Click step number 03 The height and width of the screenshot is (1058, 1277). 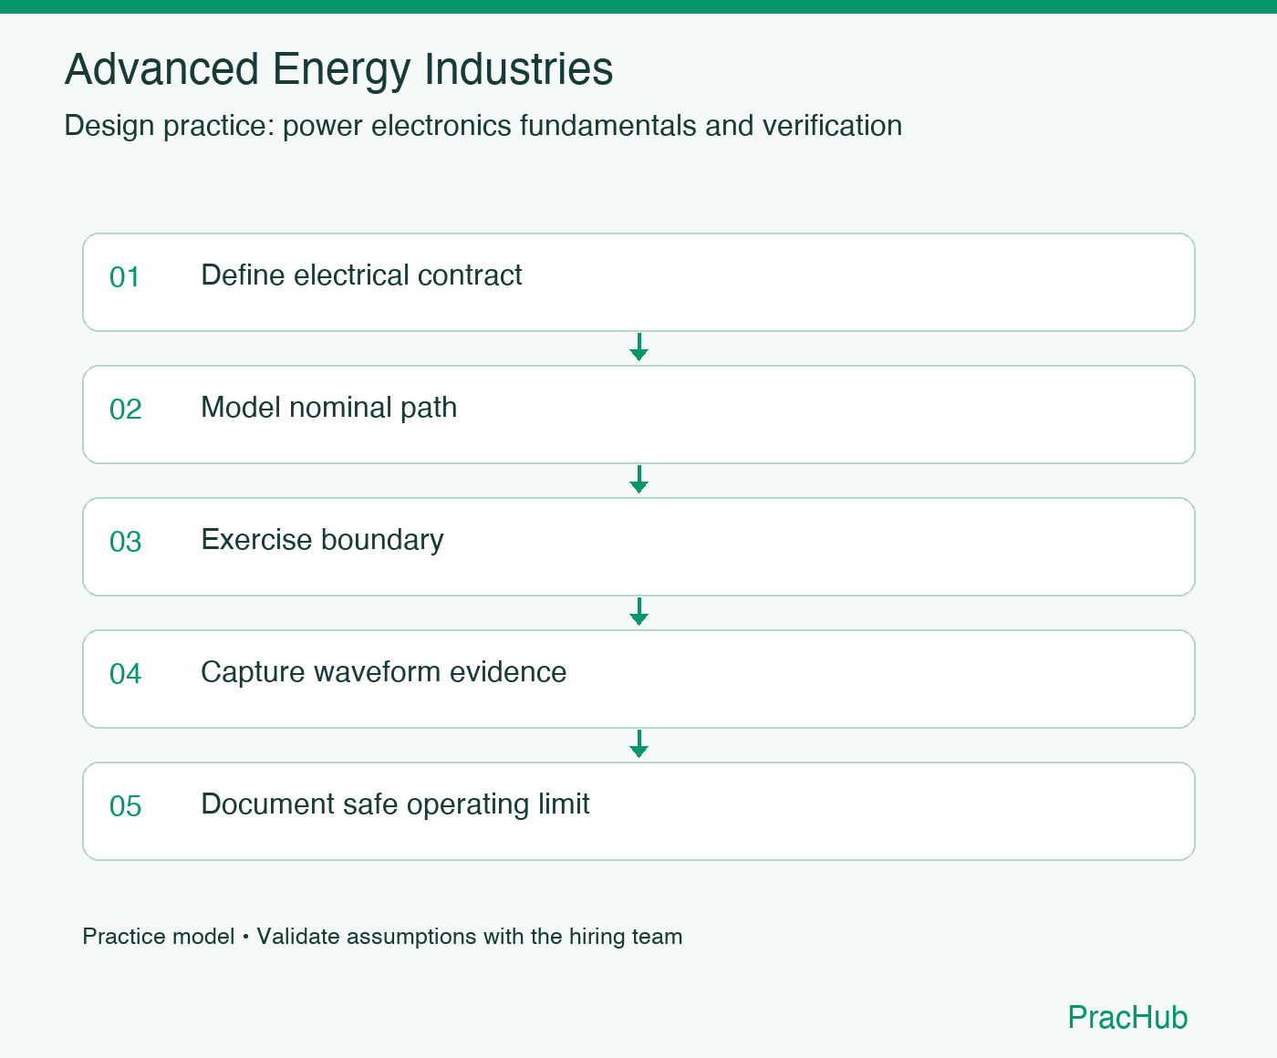(x=125, y=542)
